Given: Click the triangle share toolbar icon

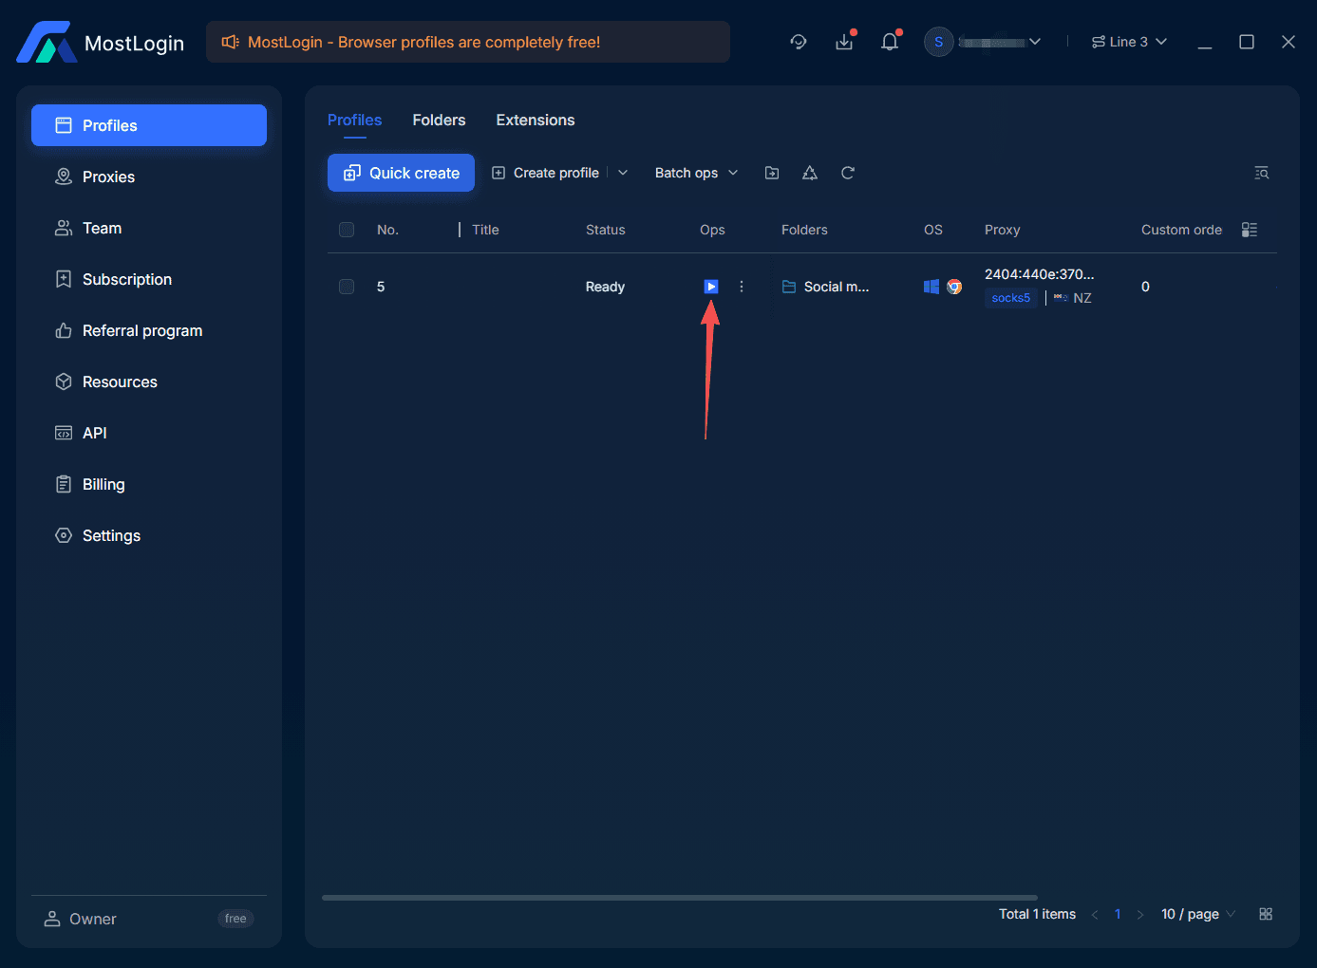Looking at the screenshot, I should click(810, 173).
